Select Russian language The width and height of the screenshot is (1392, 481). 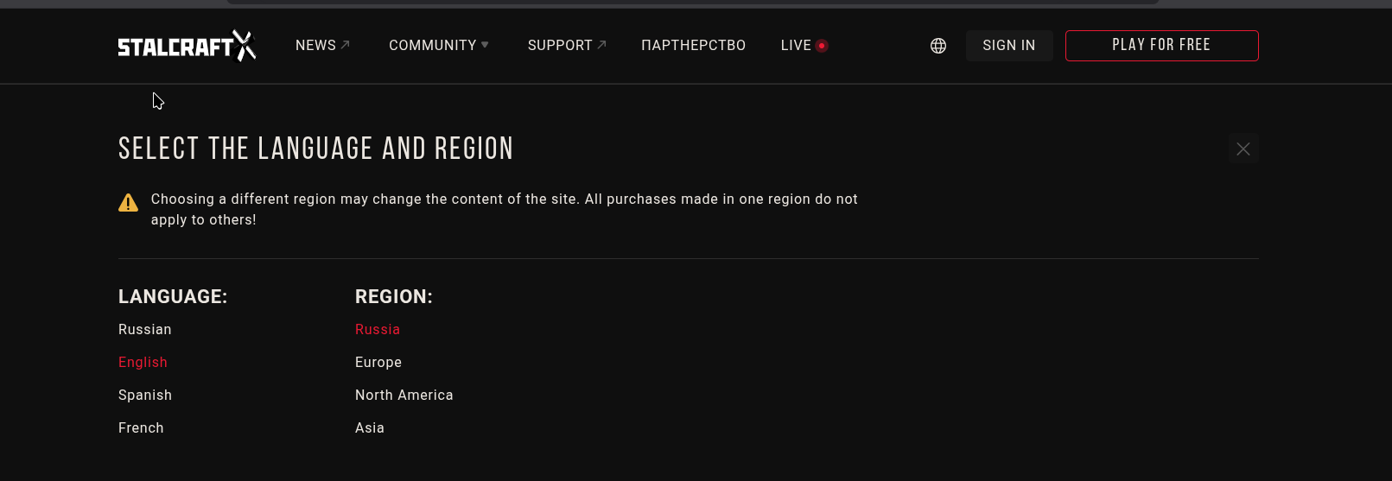tap(145, 330)
